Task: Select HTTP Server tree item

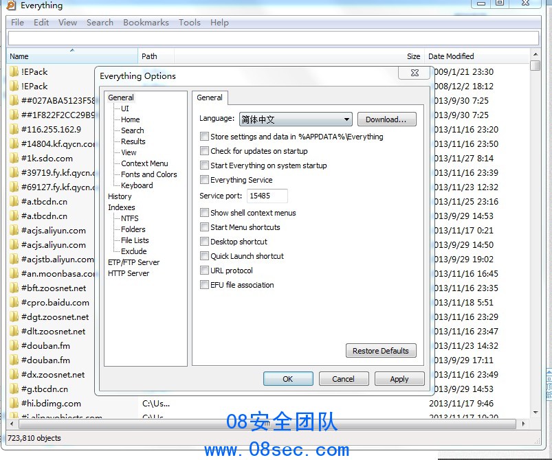Action: 129,273
